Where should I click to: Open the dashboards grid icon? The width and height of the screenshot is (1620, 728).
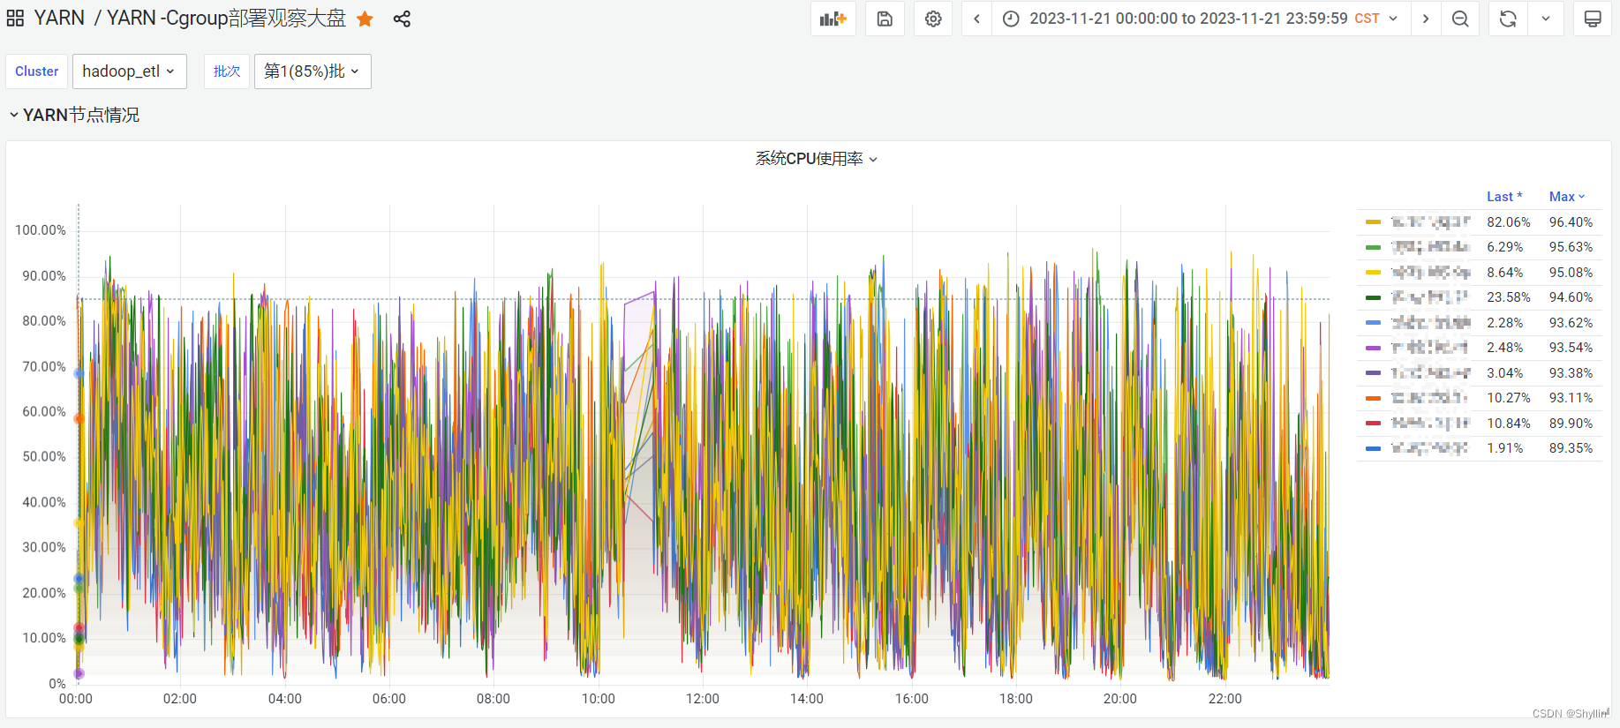point(15,19)
